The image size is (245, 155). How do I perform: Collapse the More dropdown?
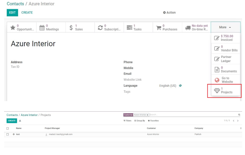coord(225,27)
